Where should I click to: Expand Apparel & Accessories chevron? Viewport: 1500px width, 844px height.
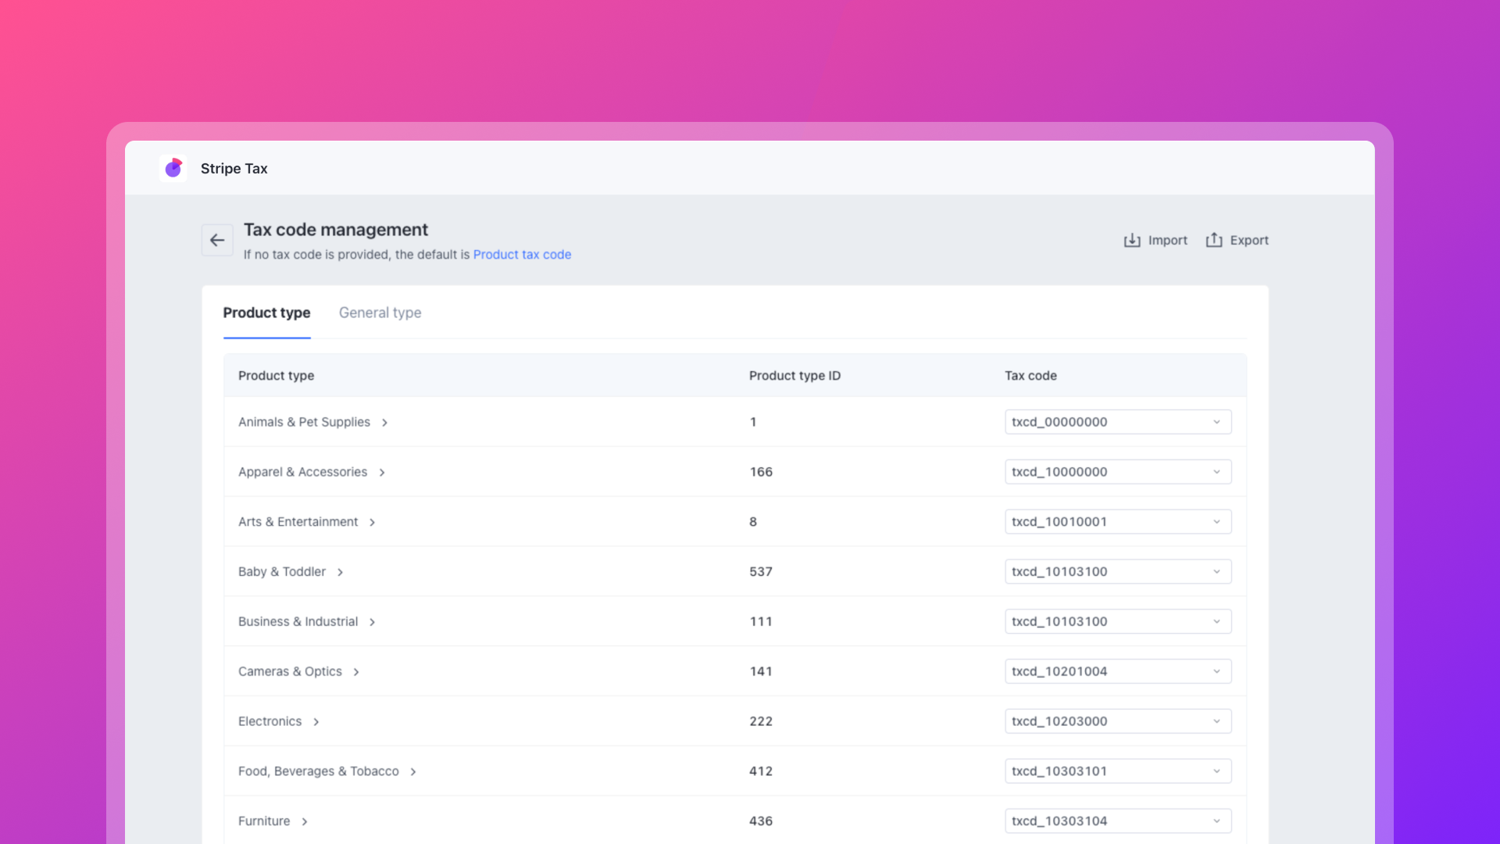click(382, 473)
